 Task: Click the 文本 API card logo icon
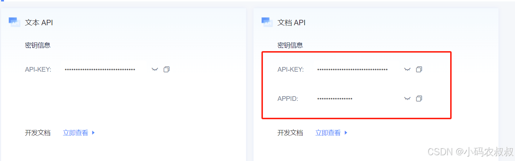(x=14, y=22)
